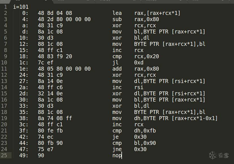
Task: Click the 'dh,0xfb' operand text
Action: [145, 131]
